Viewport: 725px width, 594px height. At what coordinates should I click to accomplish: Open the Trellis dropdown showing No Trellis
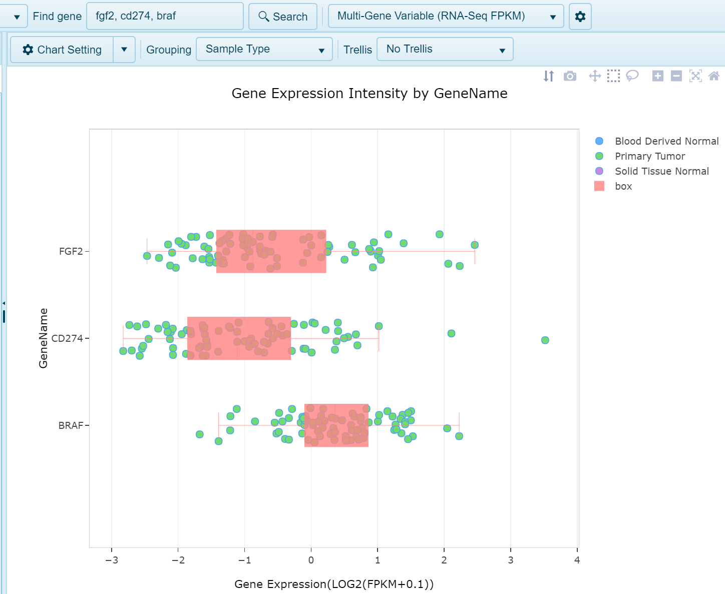click(445, 49)
